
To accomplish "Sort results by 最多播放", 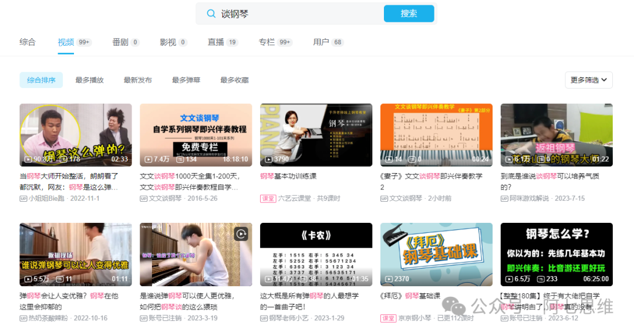I will pos(89,80).
